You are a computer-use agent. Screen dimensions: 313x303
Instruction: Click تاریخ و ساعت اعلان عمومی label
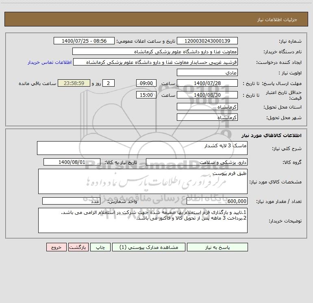pyautogui.click(x=146, y=41)
